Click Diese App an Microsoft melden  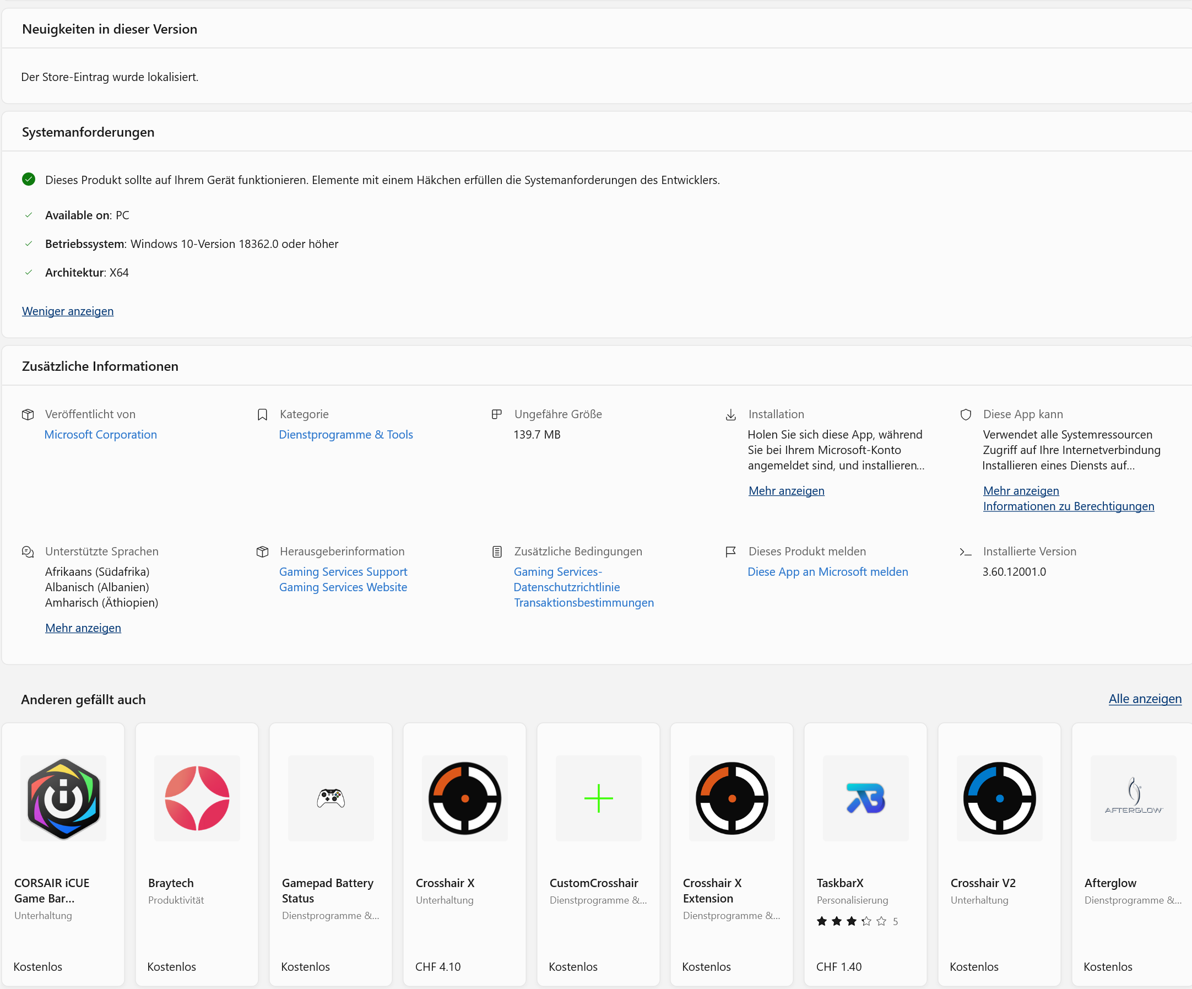click(x=827, y=572)
